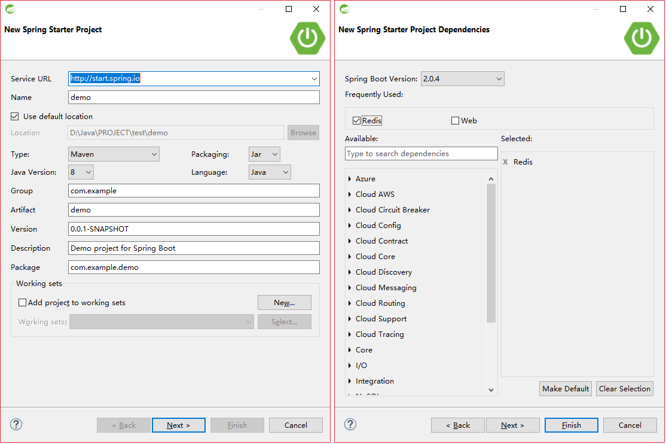Click the Spring leaf icon in Starter Project title bar

tap(10, 9)
